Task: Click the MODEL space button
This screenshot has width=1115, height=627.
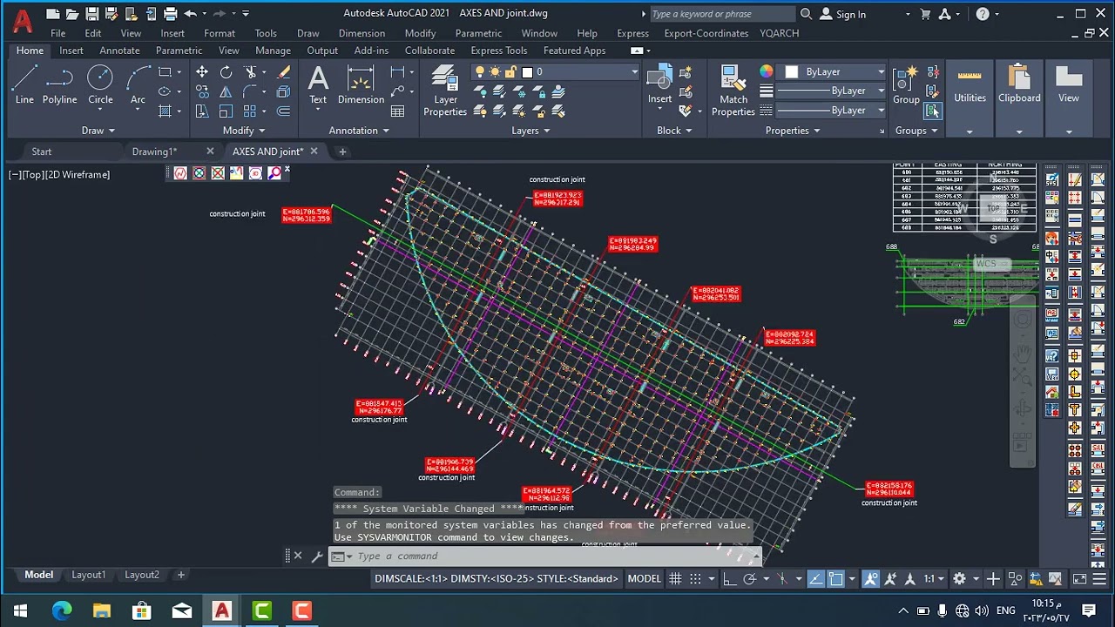Action: point(645,579)
